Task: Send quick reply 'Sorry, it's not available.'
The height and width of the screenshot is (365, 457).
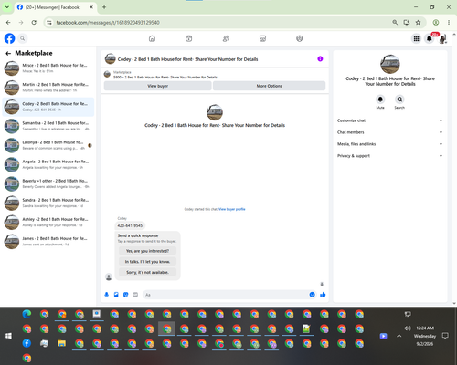Action: [x=147, y=272]
